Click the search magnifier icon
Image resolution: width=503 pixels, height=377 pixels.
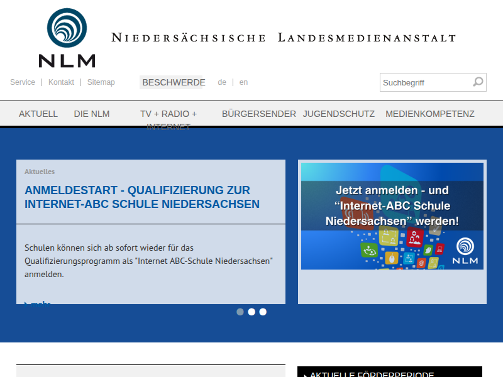tap(478, 82)
